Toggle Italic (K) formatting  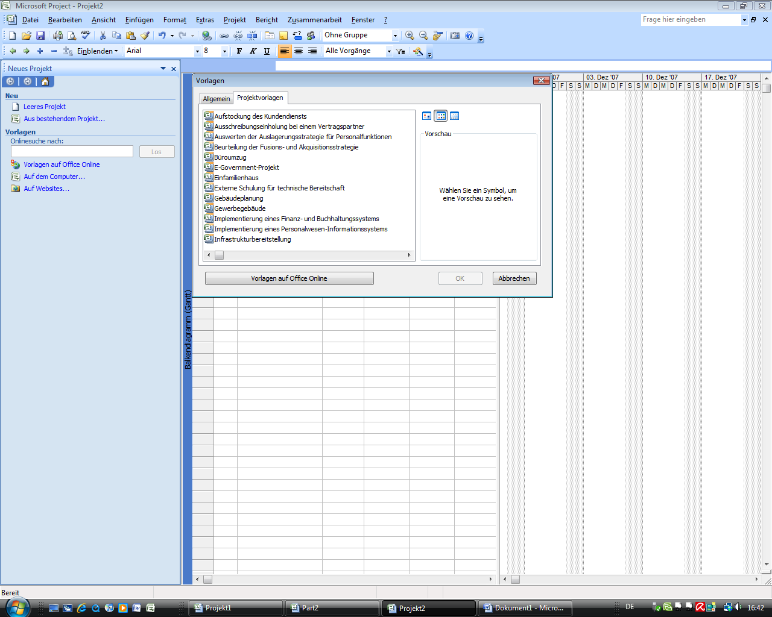(253, 51)
